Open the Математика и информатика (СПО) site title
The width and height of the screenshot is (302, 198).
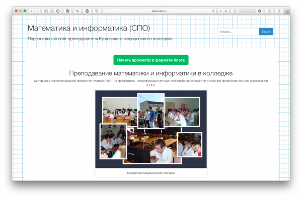click(x=89, y=28)
